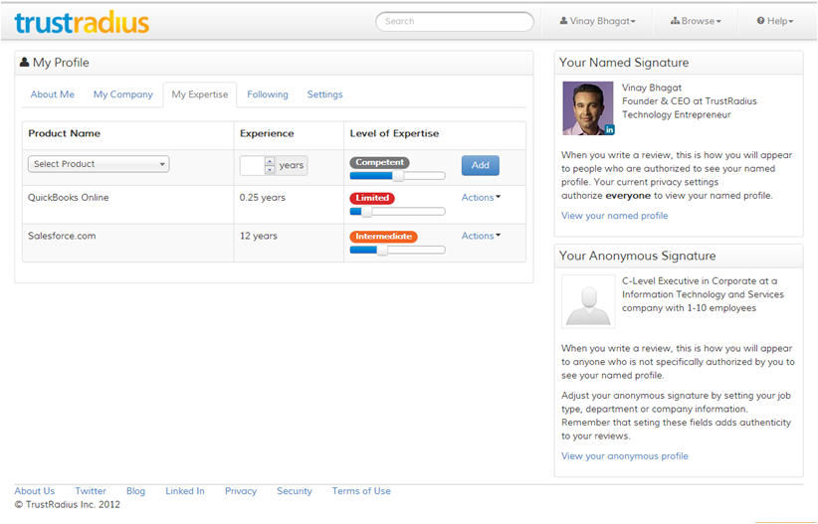Open the Blog footer link

(x=135, y=490)
